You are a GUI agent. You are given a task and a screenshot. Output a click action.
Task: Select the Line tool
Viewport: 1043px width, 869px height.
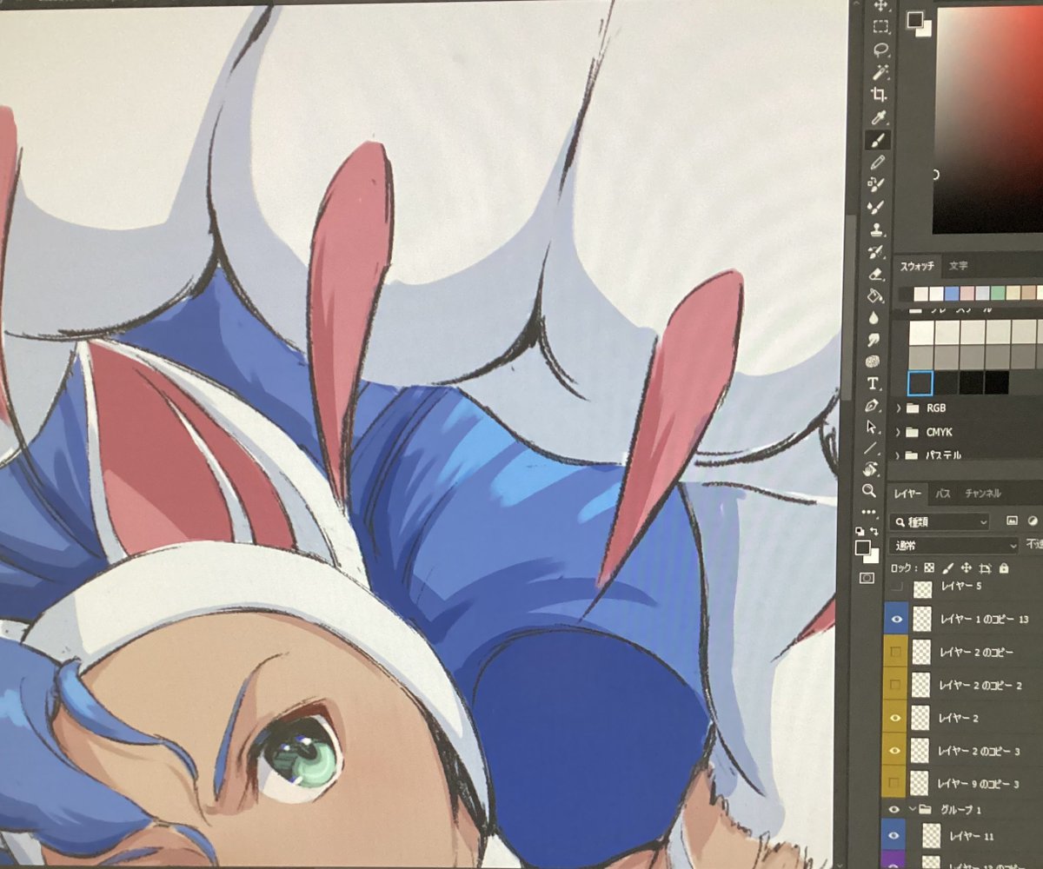pyautogui.click(x=871, y=448)
